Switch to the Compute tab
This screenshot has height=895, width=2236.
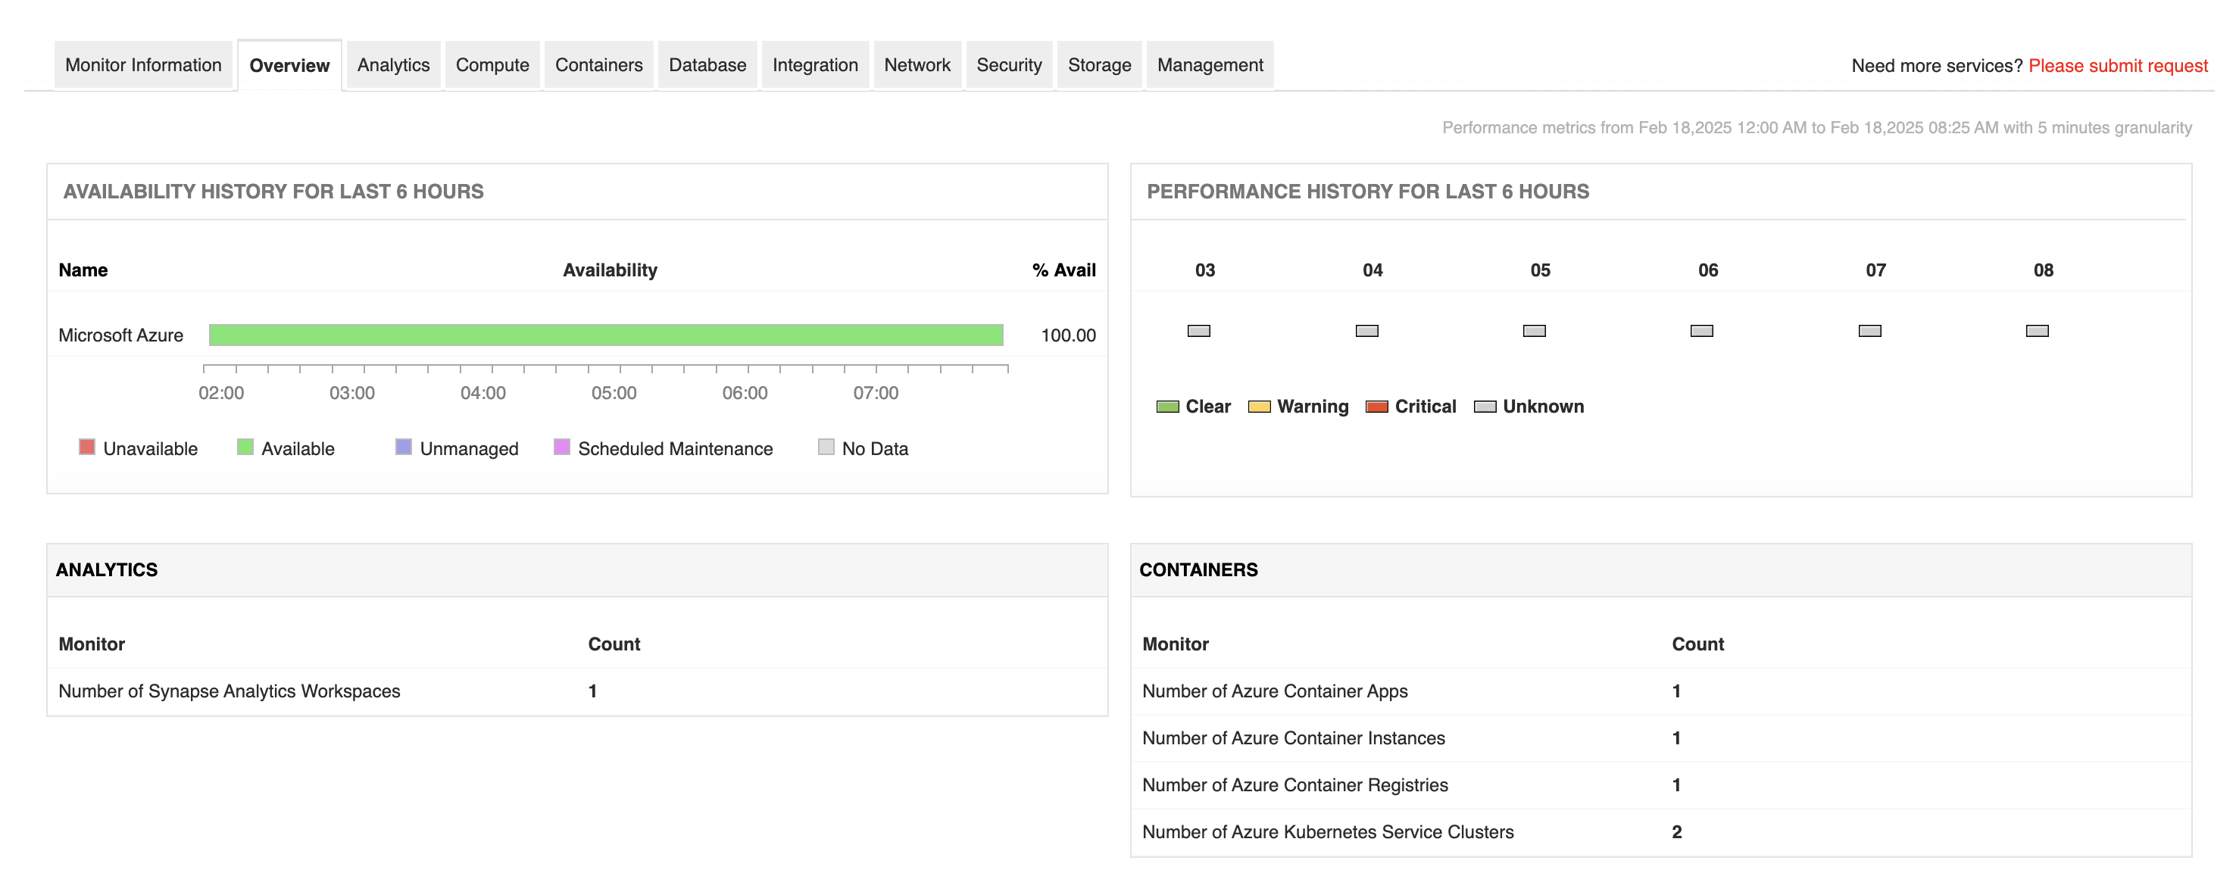(x=492, y=64)
